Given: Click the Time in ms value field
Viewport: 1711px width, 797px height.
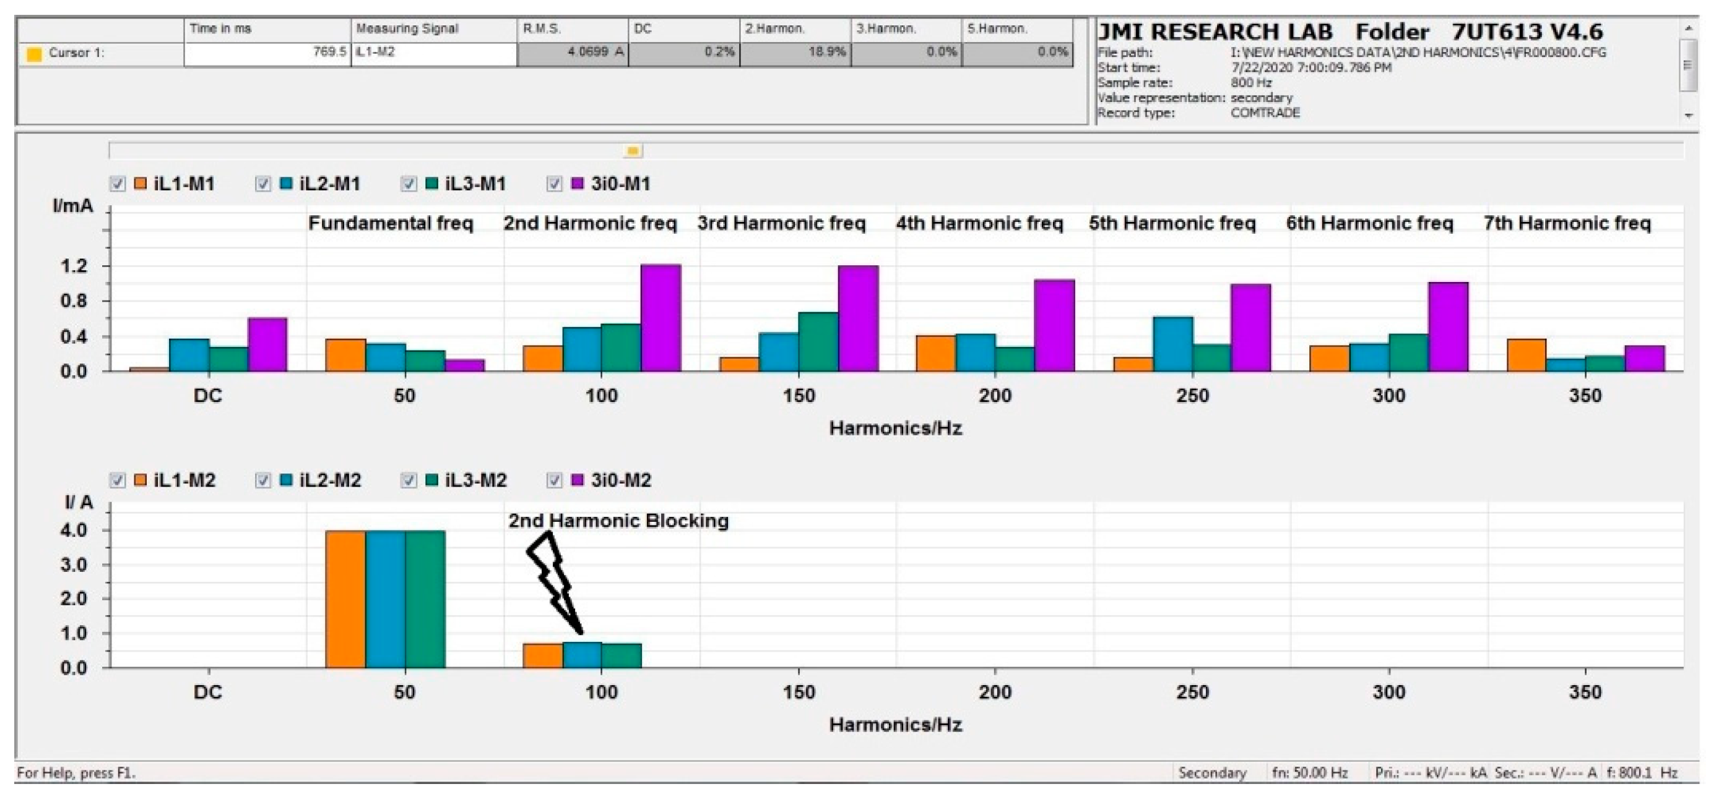Looking at the screenshot, I should click(267, 53).
